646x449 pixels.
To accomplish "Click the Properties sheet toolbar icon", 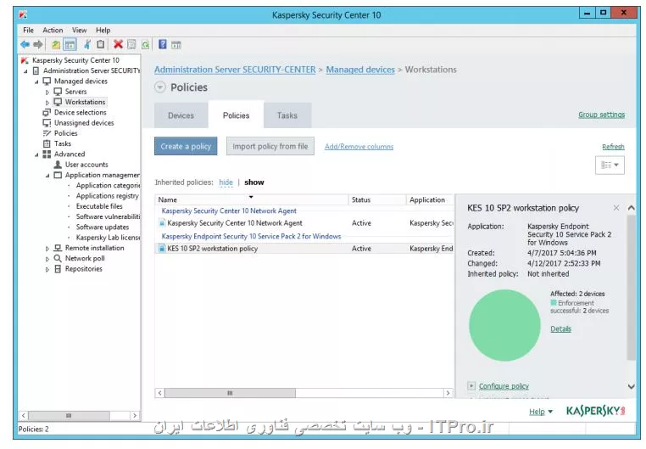I will pyautogui.click(x=131, y=44).
